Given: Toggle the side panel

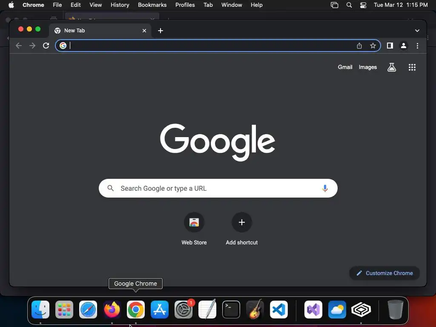Looking at the screenshot, I should point(390,46).
